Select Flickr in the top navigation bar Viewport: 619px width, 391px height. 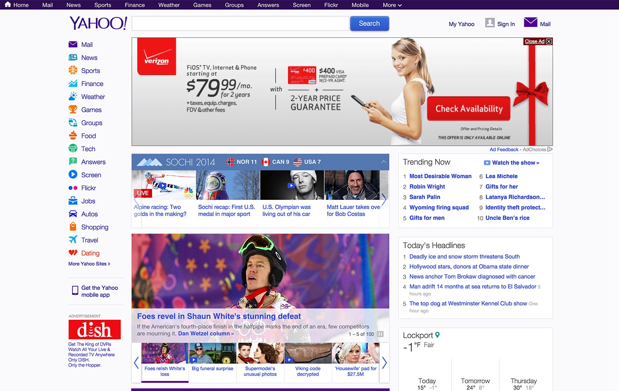point(331,5)
